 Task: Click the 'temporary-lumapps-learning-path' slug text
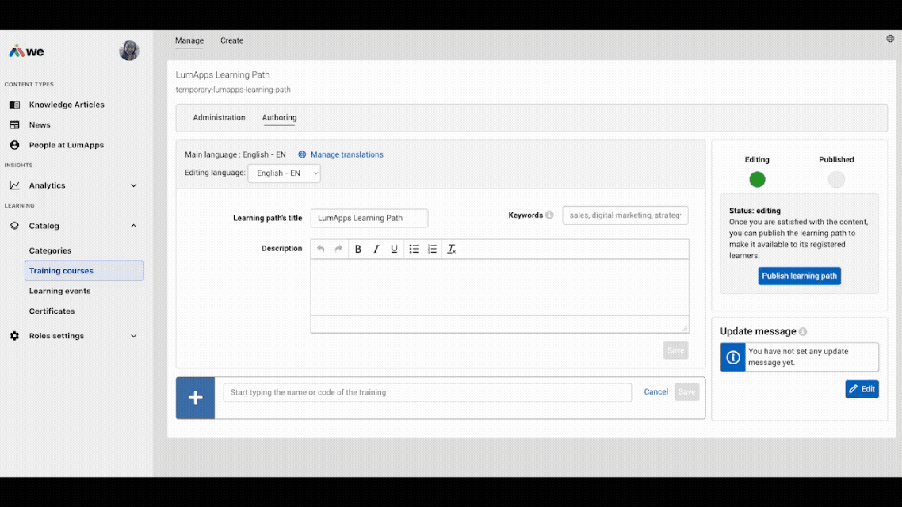tap(233, 90)
